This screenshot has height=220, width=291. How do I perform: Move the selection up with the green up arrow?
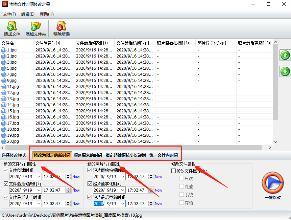click(x=285, y=55)
